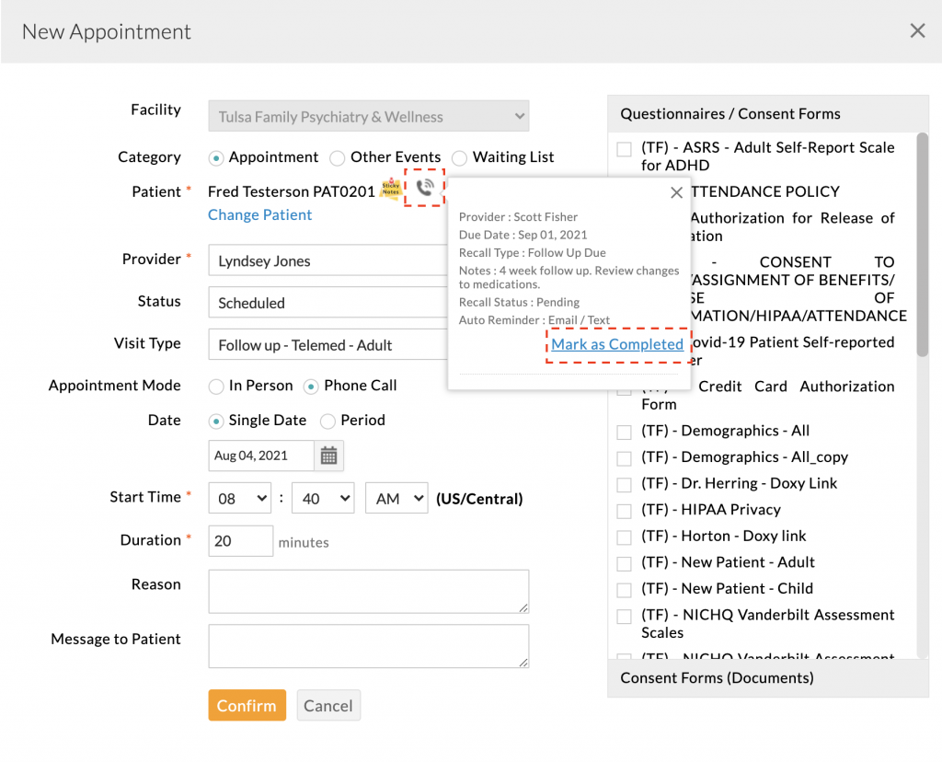Open the calendar date picker icon

(x=328, y=456)
